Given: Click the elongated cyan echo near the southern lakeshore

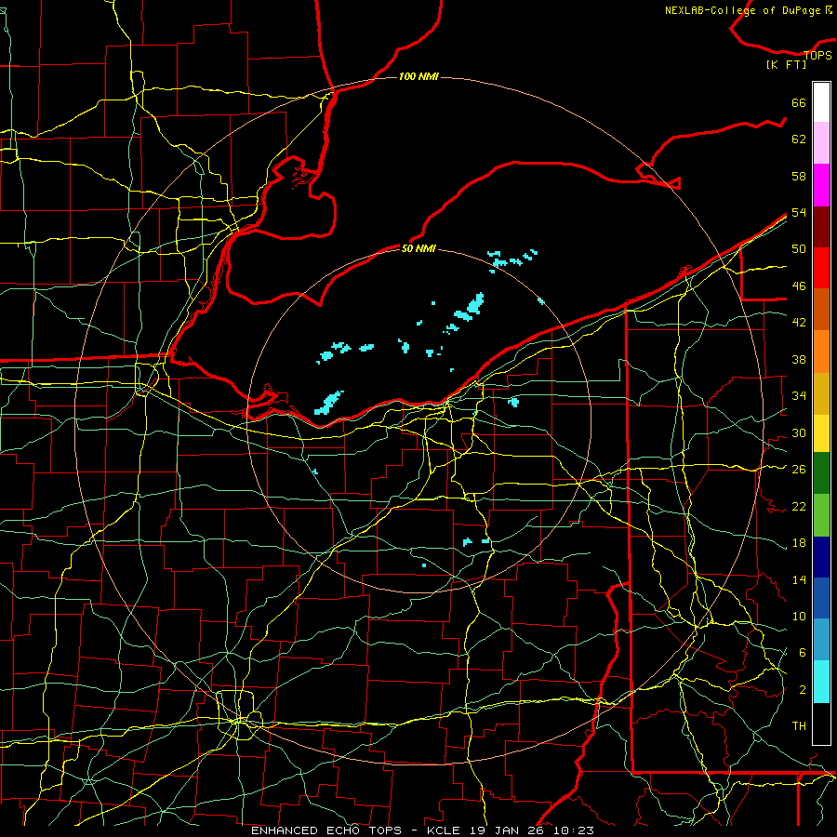Looking at the screenshot, I should pos(329,403).
